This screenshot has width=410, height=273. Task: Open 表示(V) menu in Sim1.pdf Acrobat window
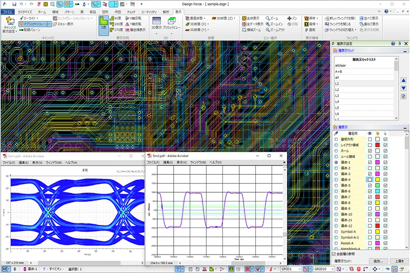tap(37, 163)
